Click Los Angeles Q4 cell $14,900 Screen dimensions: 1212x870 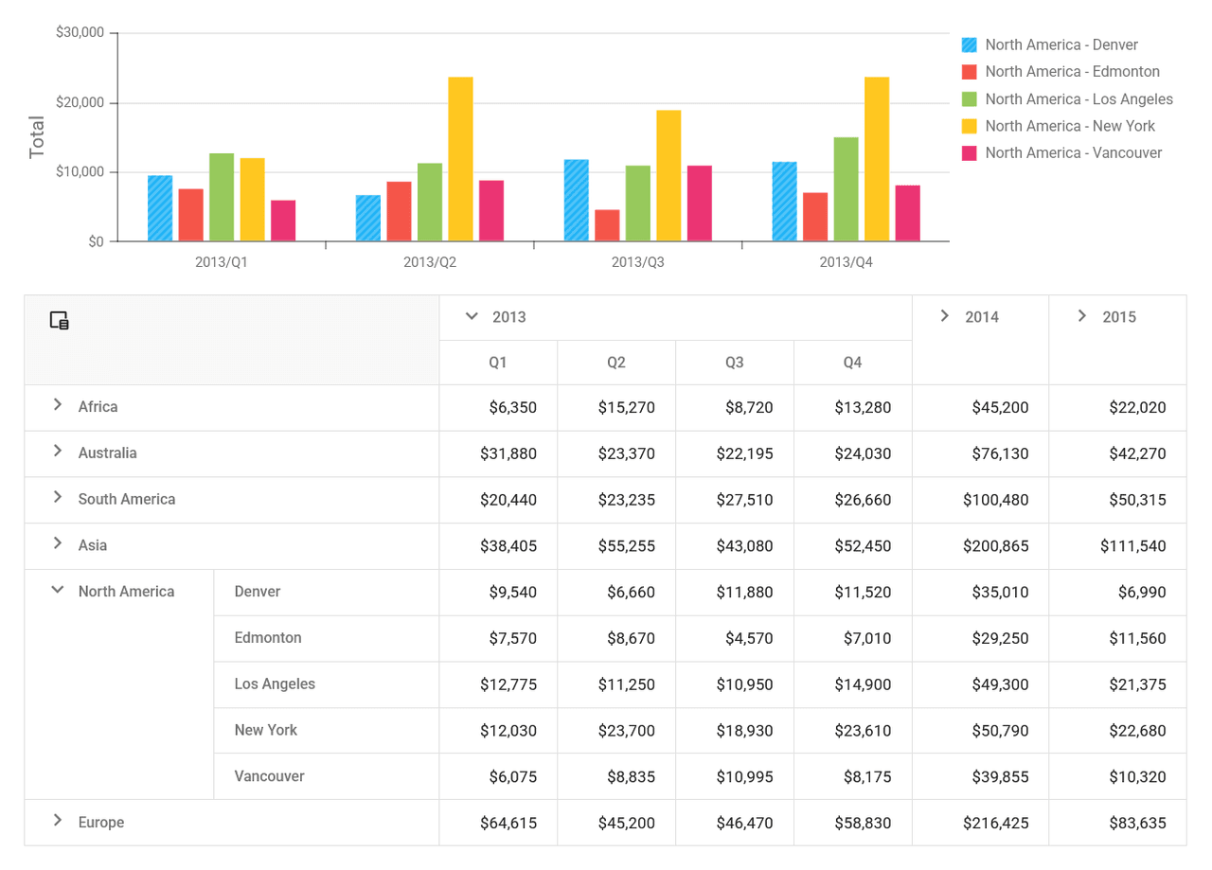[x=853, y=684]
